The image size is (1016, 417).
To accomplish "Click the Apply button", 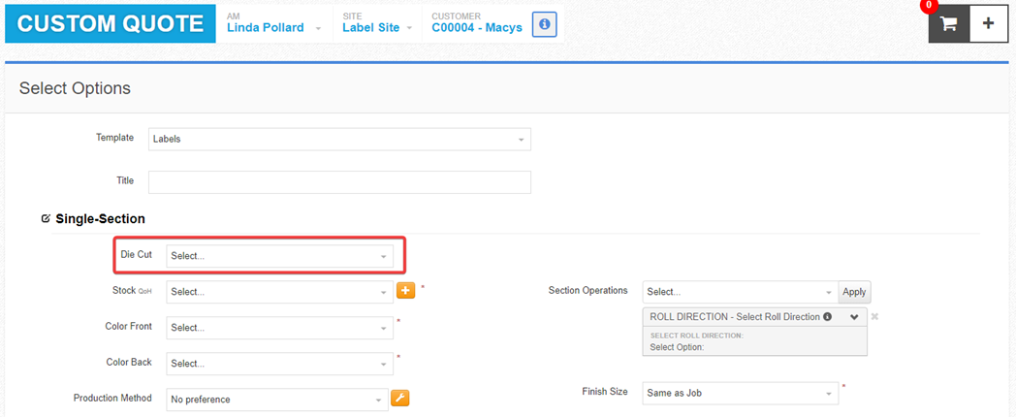I will coord(854,292).
